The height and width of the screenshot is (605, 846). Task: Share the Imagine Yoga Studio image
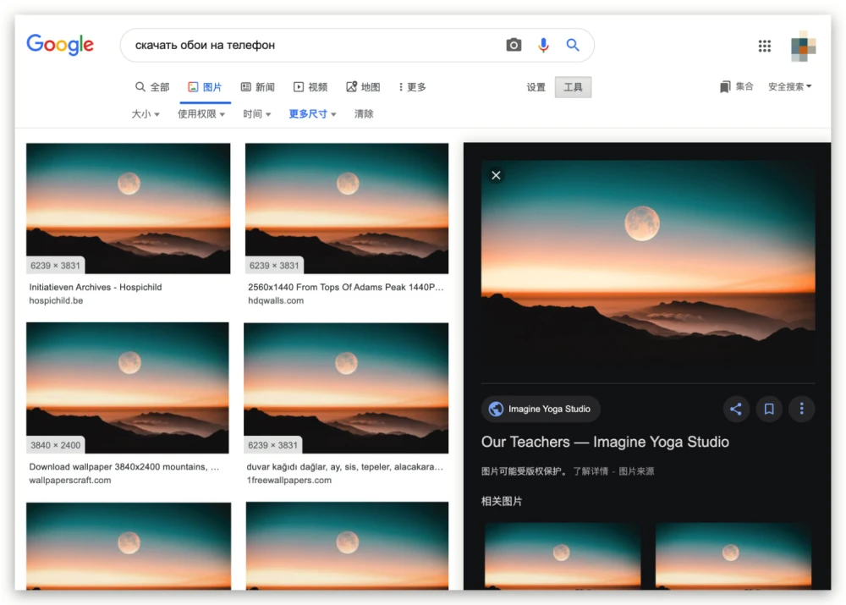tap(736, 409)
